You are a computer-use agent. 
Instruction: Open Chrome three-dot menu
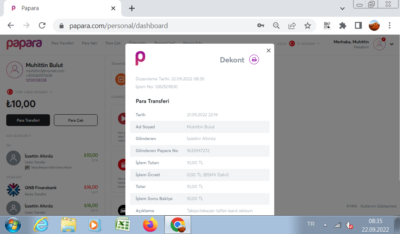(389, 25)
